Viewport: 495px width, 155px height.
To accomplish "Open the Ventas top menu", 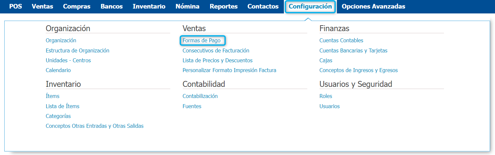I will click(x=42, y=6).
